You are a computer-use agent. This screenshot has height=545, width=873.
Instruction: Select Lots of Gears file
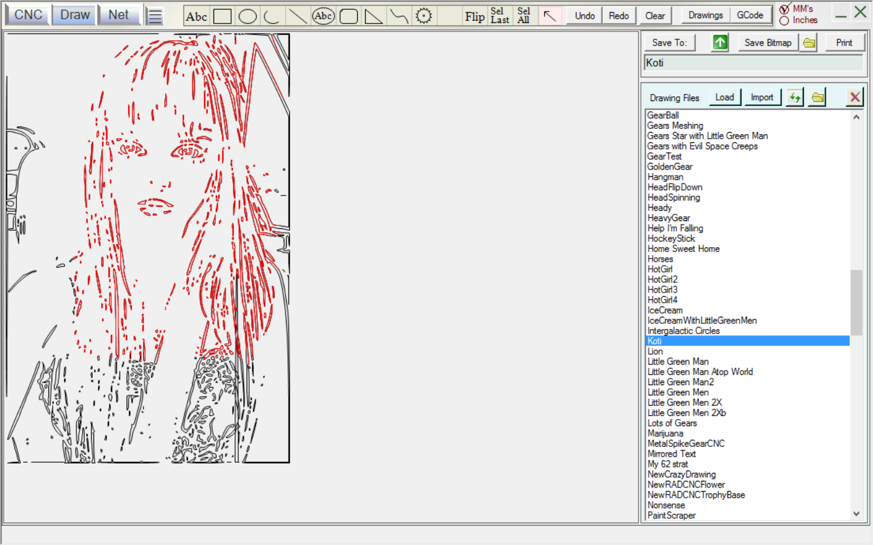point(672,423)
